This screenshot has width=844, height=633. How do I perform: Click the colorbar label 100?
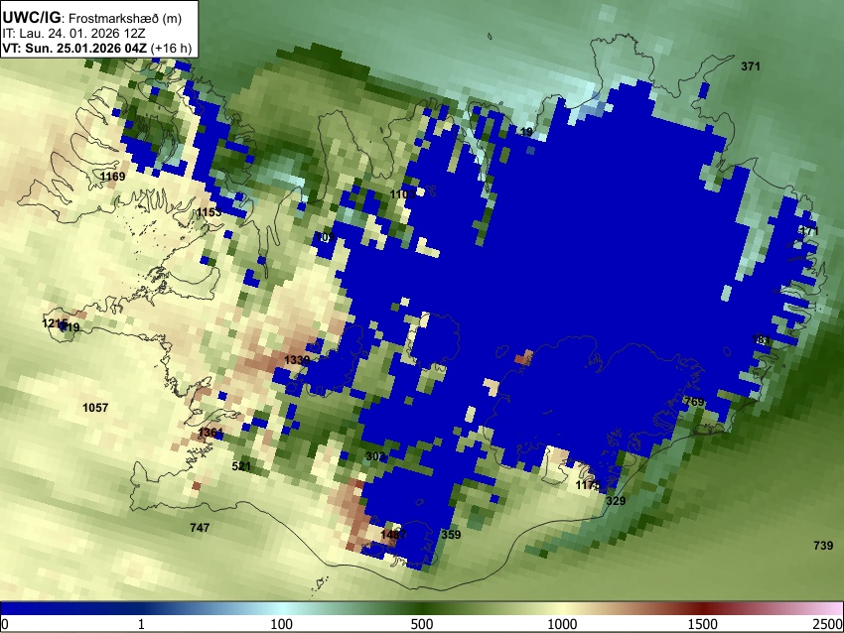pos(282,624)
